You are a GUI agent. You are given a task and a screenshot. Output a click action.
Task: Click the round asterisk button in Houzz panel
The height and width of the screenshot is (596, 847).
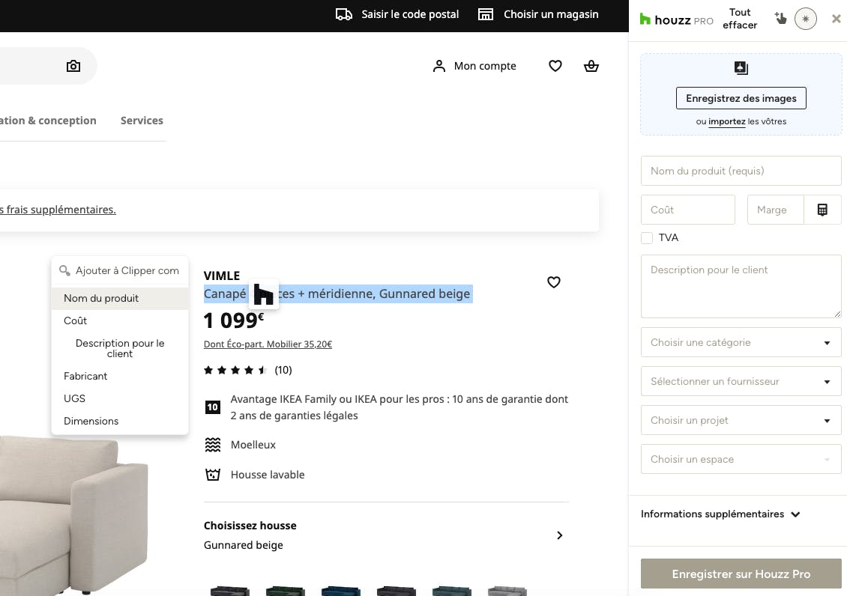pyautogui.click(x=806, y=19)
